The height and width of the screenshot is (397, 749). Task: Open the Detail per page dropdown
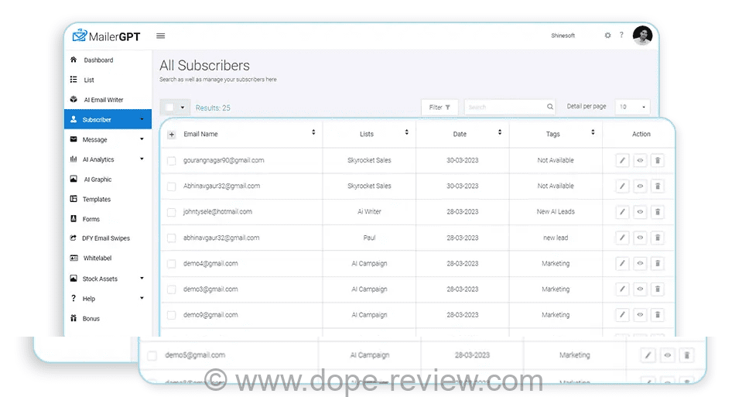[x=633, y=107]
